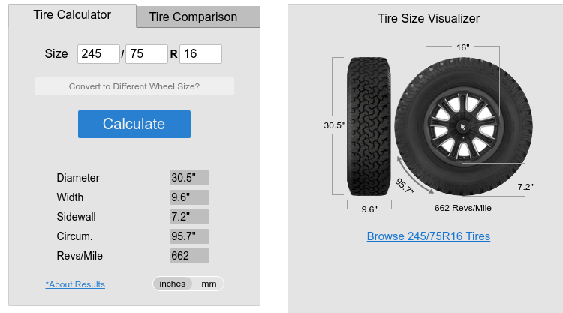Screen dimensions: 563x313
Task: Select the Tire Calculator tab
Action: click(72, 15)
